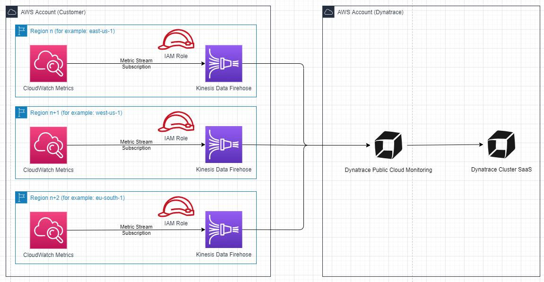Click 'Kinesis Data Firehose' caption in Region n+1
Image resolution: width=544 pixels, height=282 pixels.
click(x=224, y=169)
